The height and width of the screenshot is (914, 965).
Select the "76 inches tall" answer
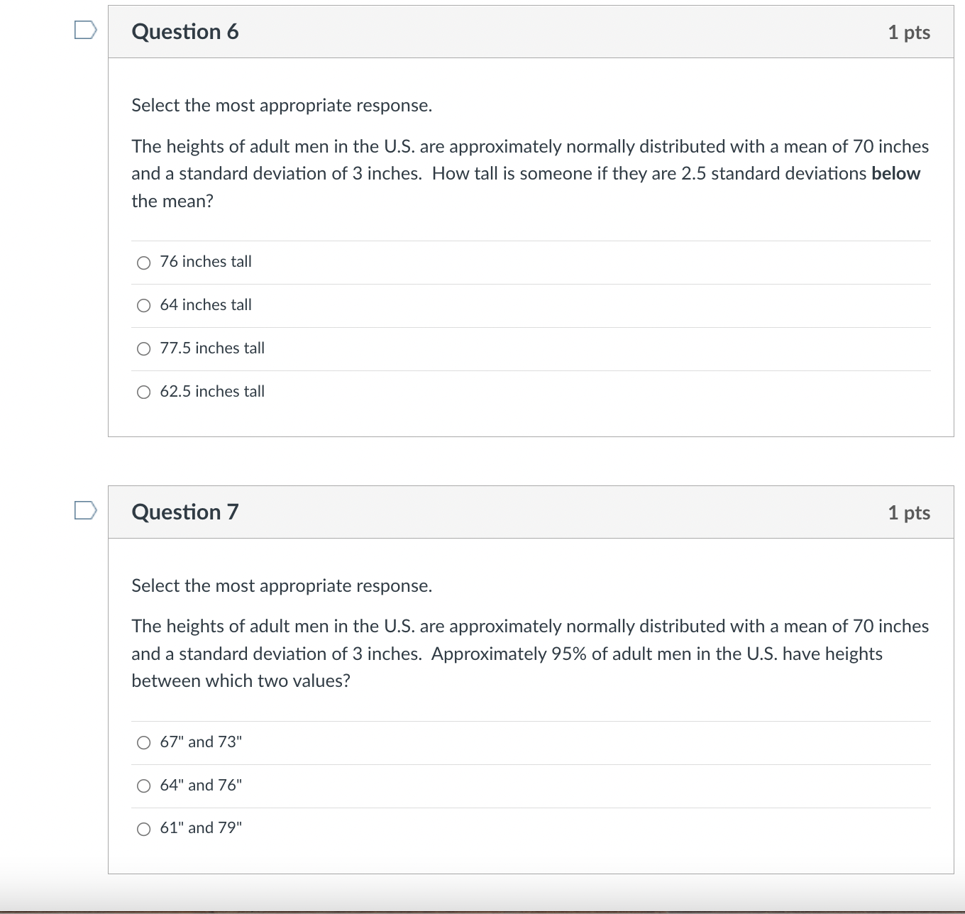point(143,263)
